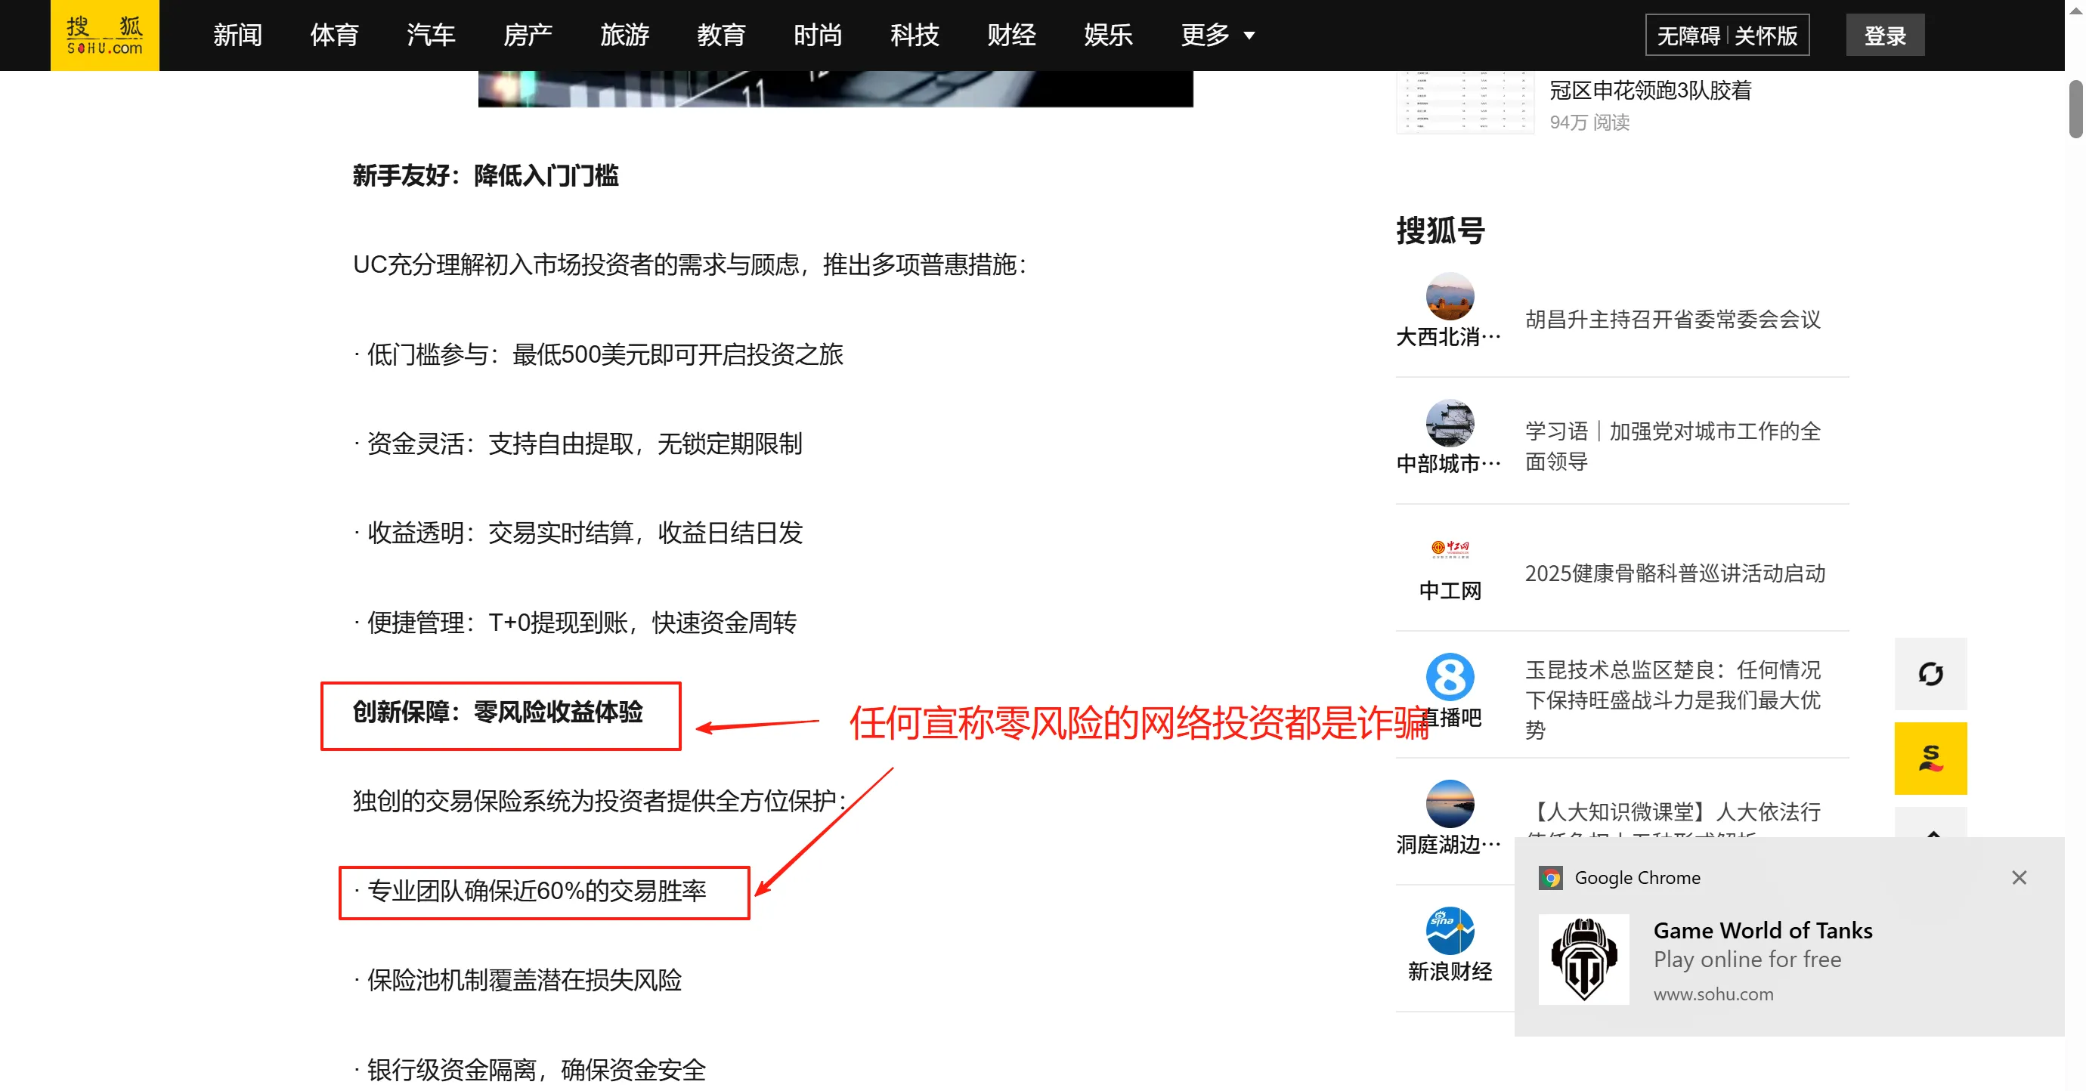2086x1091 pixels.
Task: Expand the 更多 dropdown menu
Action: tap(1217, 36)
